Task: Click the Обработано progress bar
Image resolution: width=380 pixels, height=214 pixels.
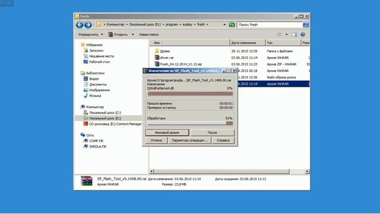Action: 190,123
